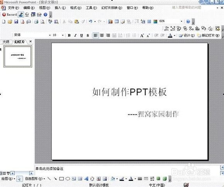
Task: Open the 宋体 font name dropdown
Action: (x=50, y=35)
